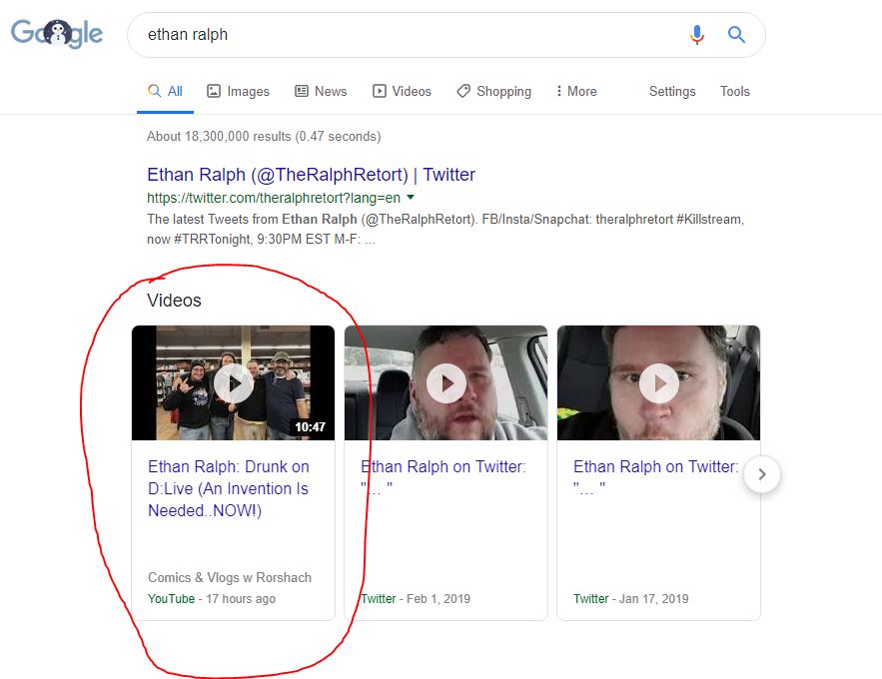This screenshot has width=882, height=679.
Task: Open the Drunk on D:Live video title link
Action: tap(229, 488)
